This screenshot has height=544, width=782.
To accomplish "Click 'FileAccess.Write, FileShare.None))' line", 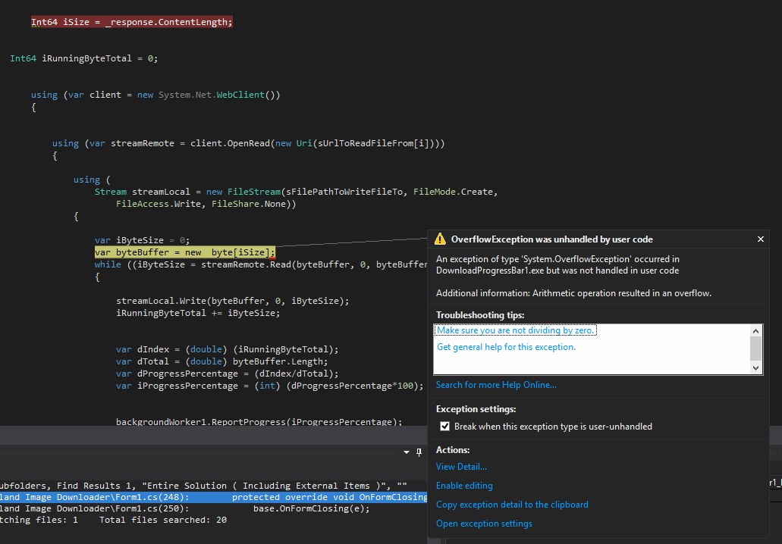I will click(x=206, y=204).
